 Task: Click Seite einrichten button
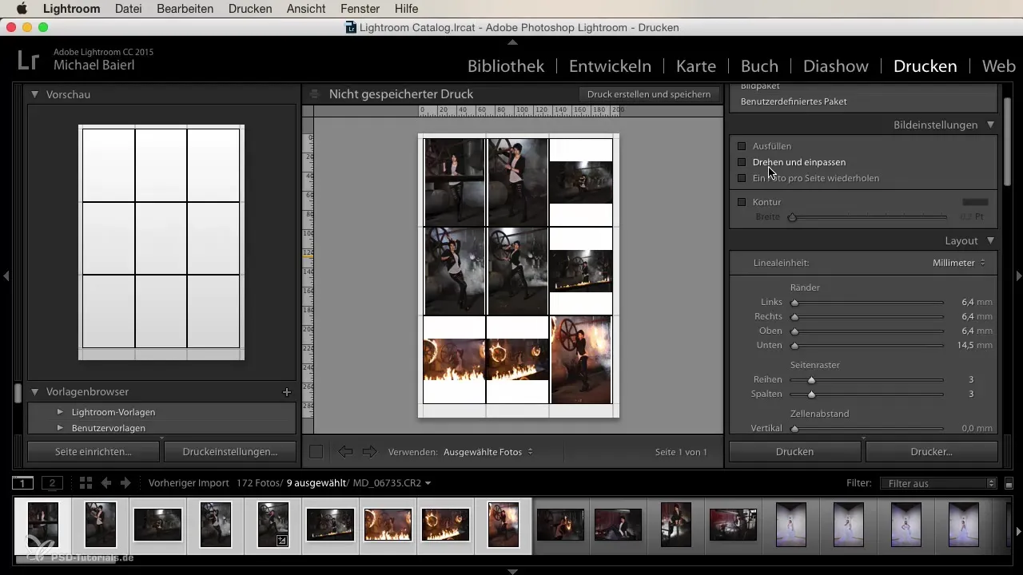pyautogui.click(x=94, y=452)
